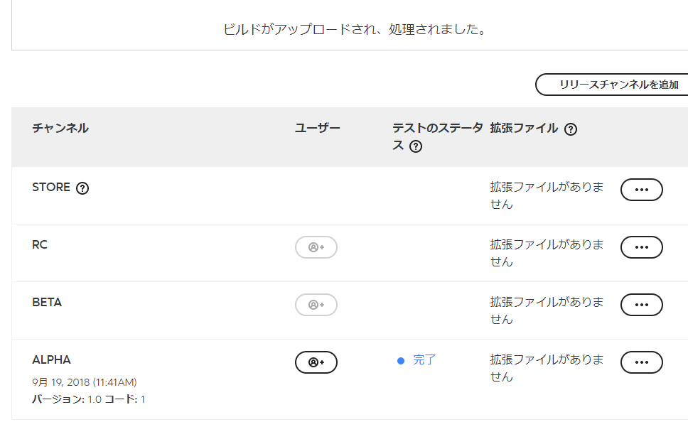This screenshot has height=422, width=688.
Task: Click the リリースチャンネルを追加 button
Action: pos(612,85)
